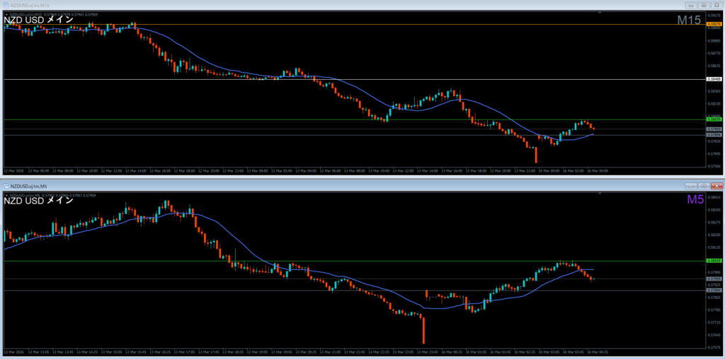The width and height of the screenshot is (725, 359).
Task: Restore the NZDUSD M5 chart window
Action: tap(704, 186)
